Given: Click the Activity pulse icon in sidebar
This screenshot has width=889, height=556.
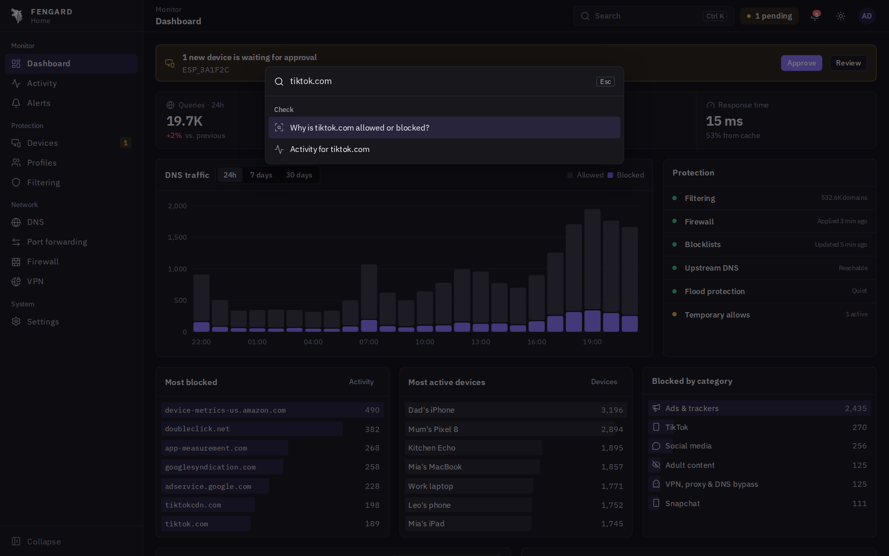Looking at the screenshot, I should 16,83.
